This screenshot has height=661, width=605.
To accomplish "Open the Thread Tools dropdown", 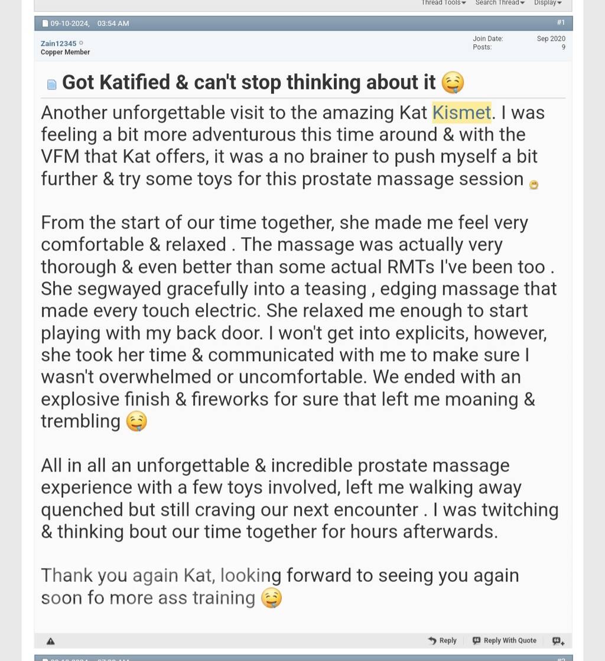I will (443, 3).
